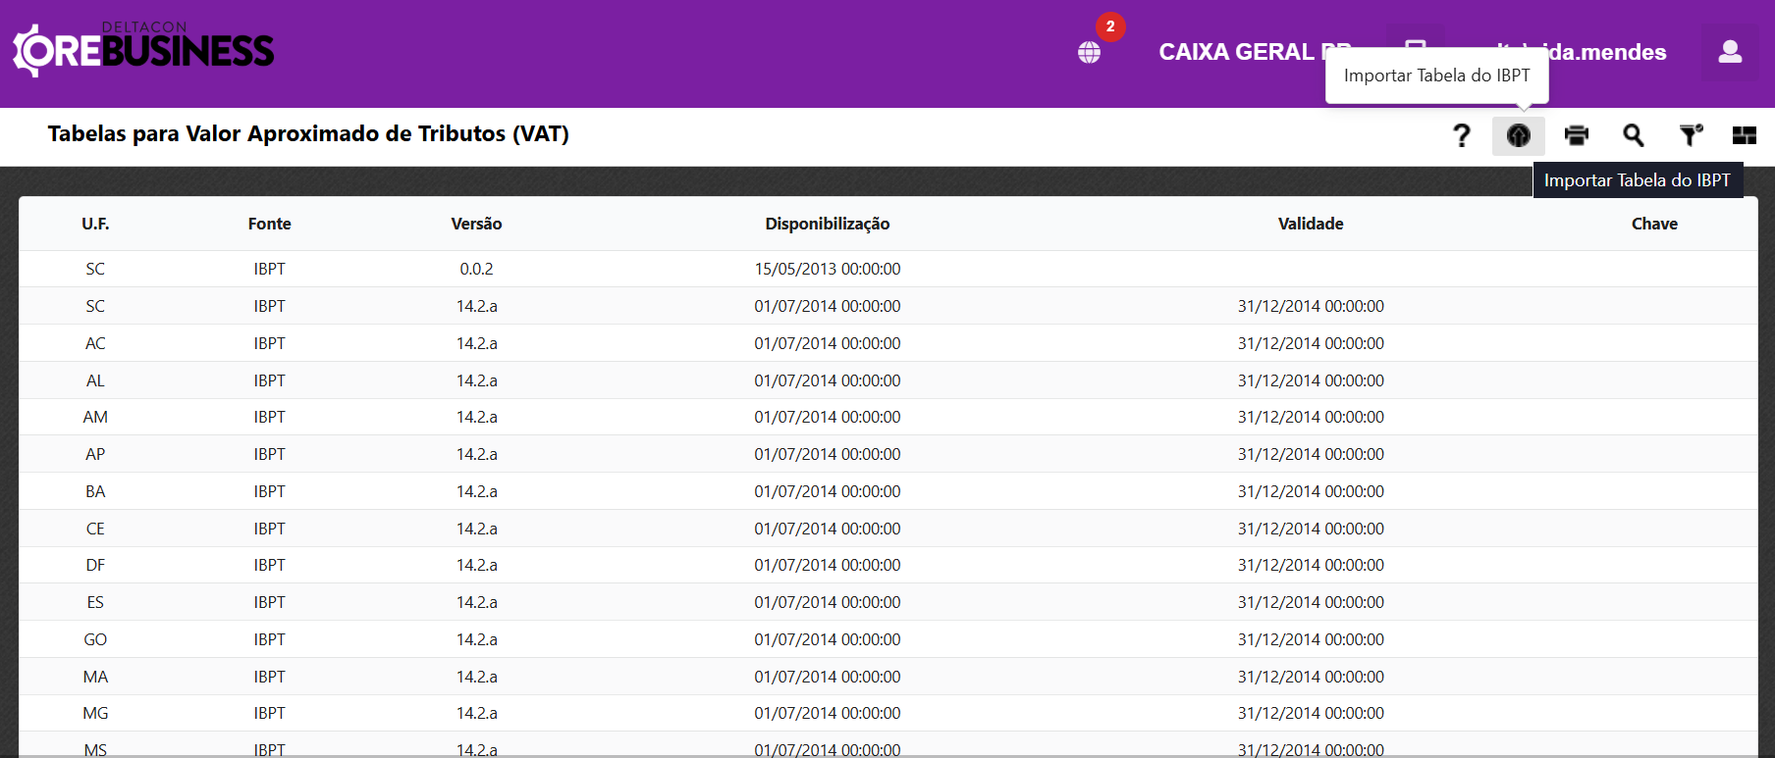
Task: Open the user profile avatar icon
Action: point(1730,52)
